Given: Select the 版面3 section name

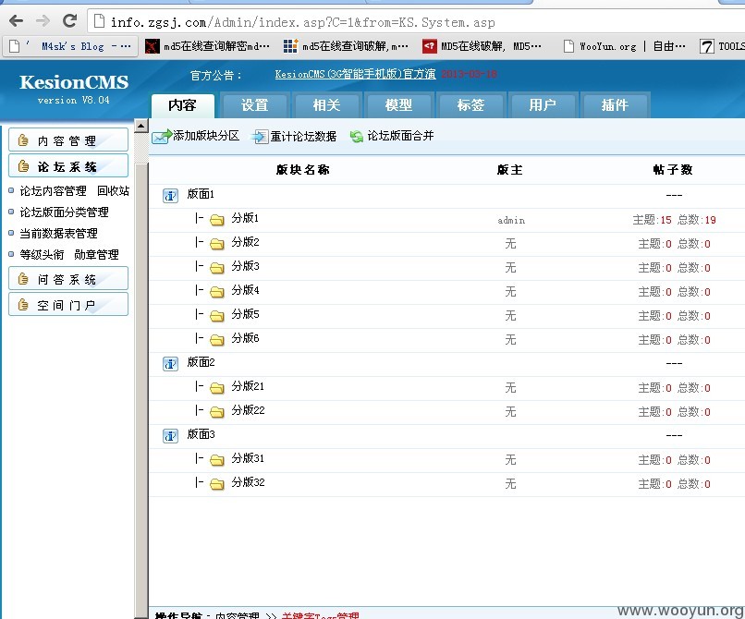Looking at the screenshot, I should pyautogui.click(x=201, y=434).
